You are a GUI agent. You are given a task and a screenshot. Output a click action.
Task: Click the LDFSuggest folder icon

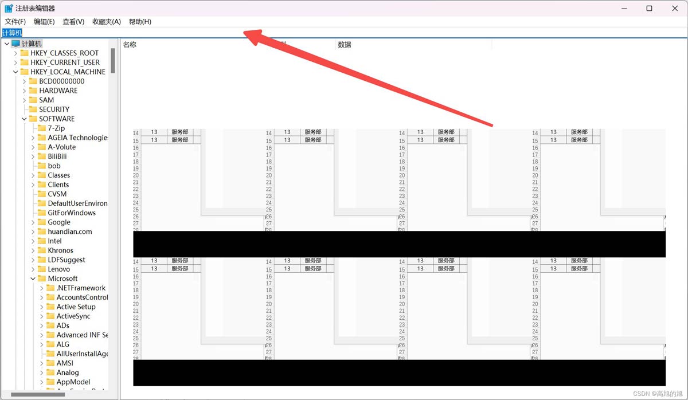(x=42, y=260)
